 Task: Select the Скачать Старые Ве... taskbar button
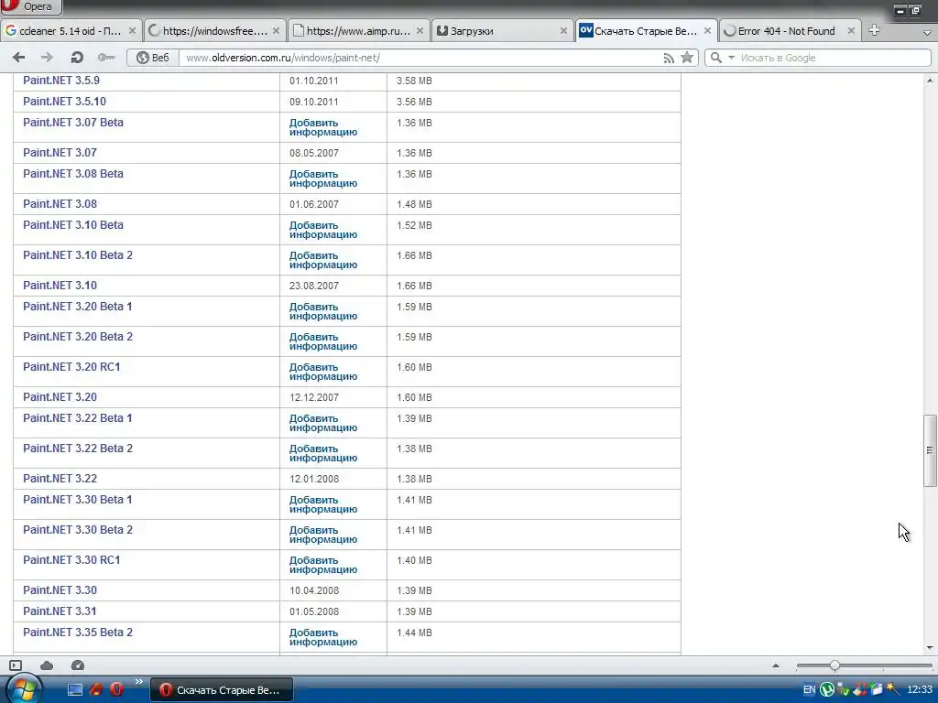(222, 690)
